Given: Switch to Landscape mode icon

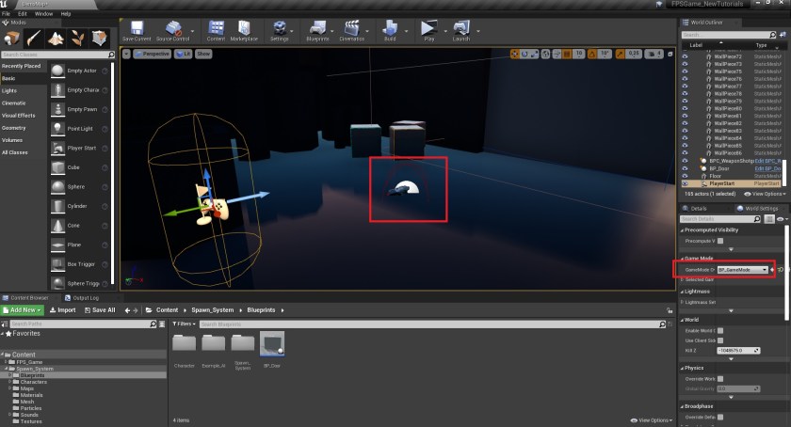Looking at the screenshot, I should (55, 37).
